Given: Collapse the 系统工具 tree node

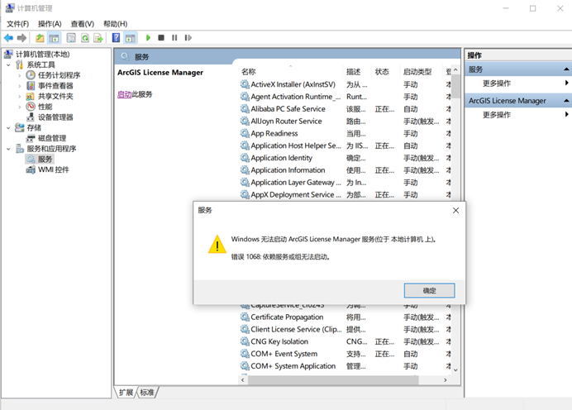Looking at the screenshot, I should (9, 64).
